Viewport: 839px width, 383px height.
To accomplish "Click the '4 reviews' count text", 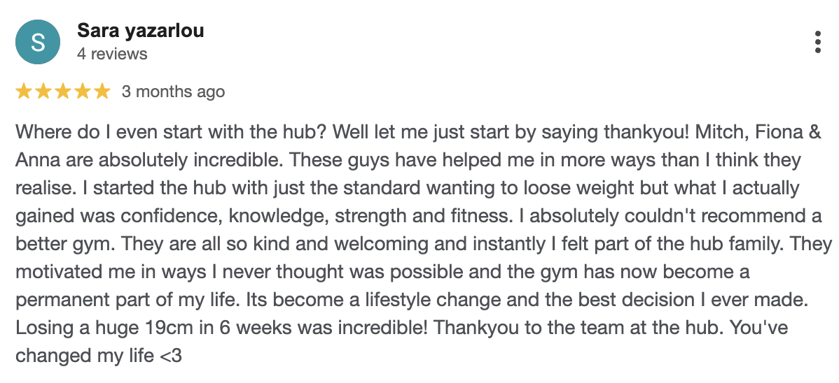I will [x=112, y=54].
